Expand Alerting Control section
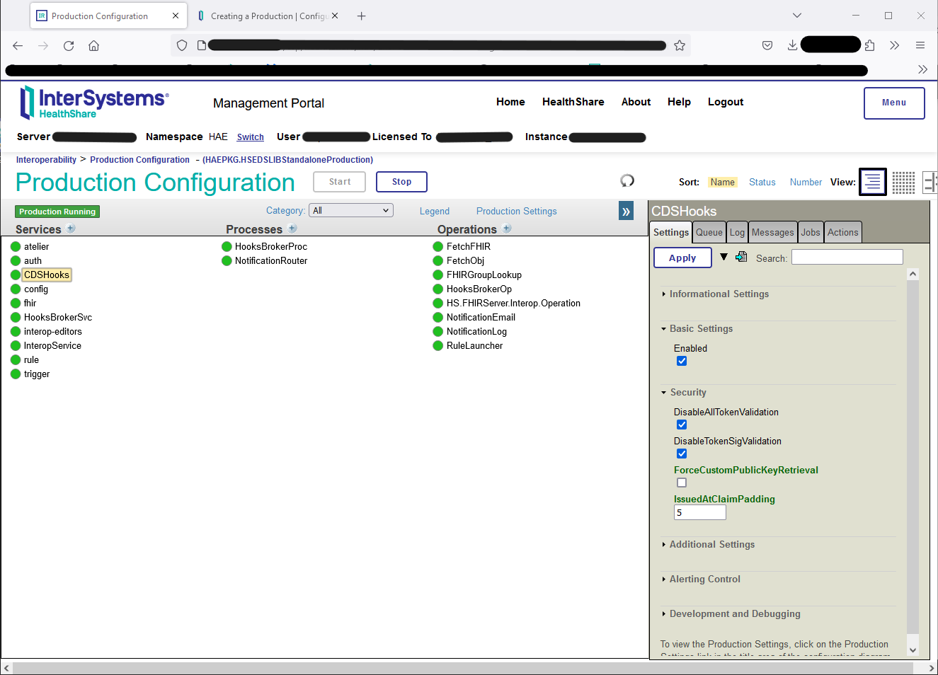 tap(704, 579)
